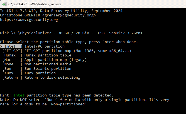
Task: Click the 'Return to disk selection' description
Action: click(x=51, y=78)
